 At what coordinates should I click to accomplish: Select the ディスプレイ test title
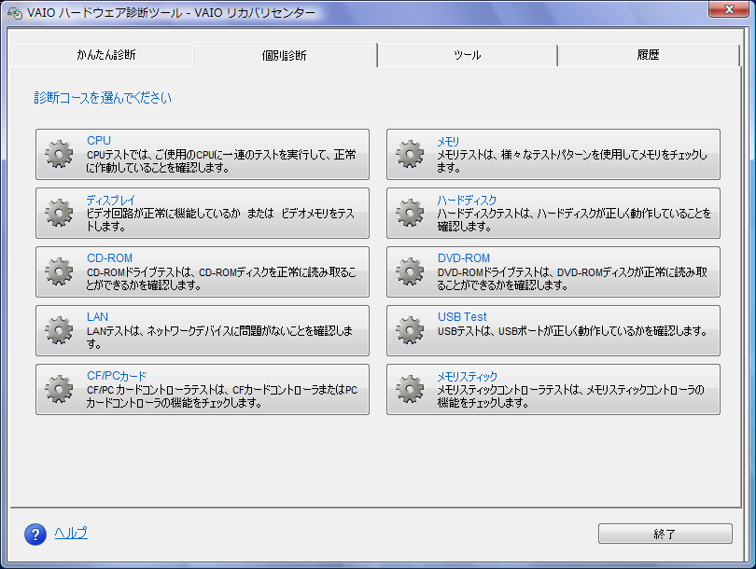point(111,200)
